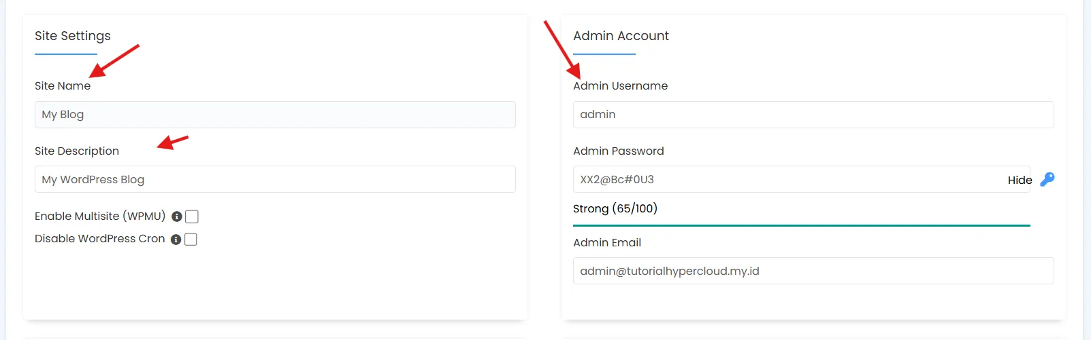Click the Strong (65/100) strength text
The height and width of the screenshot is (340, 1091).
615,208
